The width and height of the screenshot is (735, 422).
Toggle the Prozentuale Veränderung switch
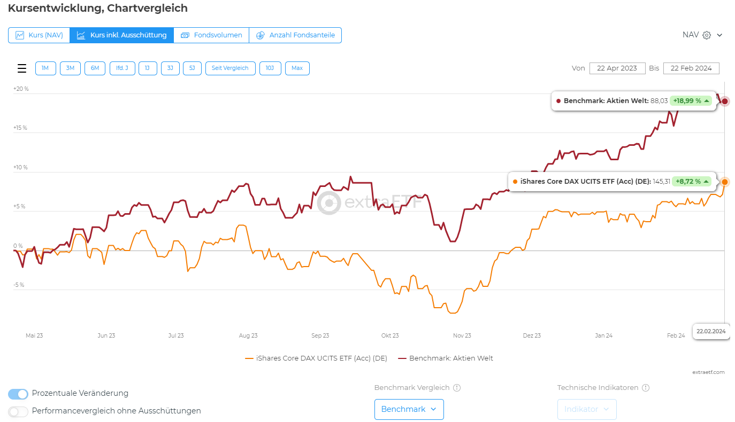[x=18, y=394]
